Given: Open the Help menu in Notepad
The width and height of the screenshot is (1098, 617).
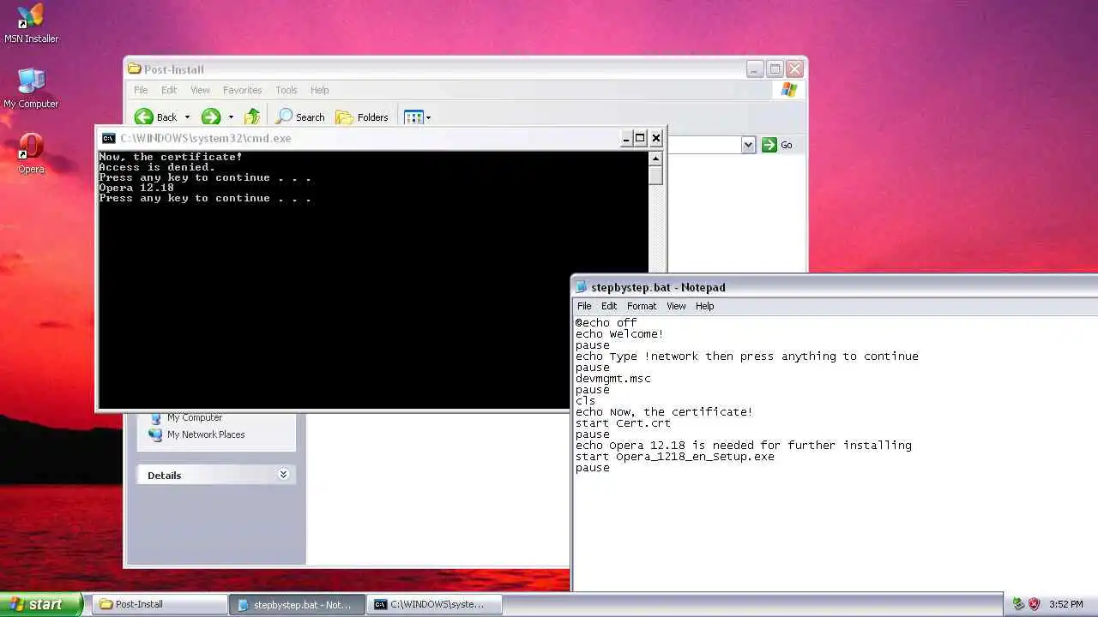Looking at the screenshot, I should [x=704, y=306].
